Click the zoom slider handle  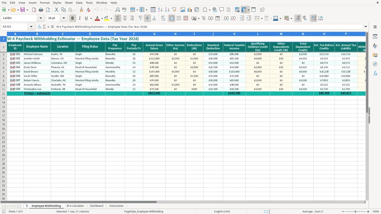tap(355, 211)
